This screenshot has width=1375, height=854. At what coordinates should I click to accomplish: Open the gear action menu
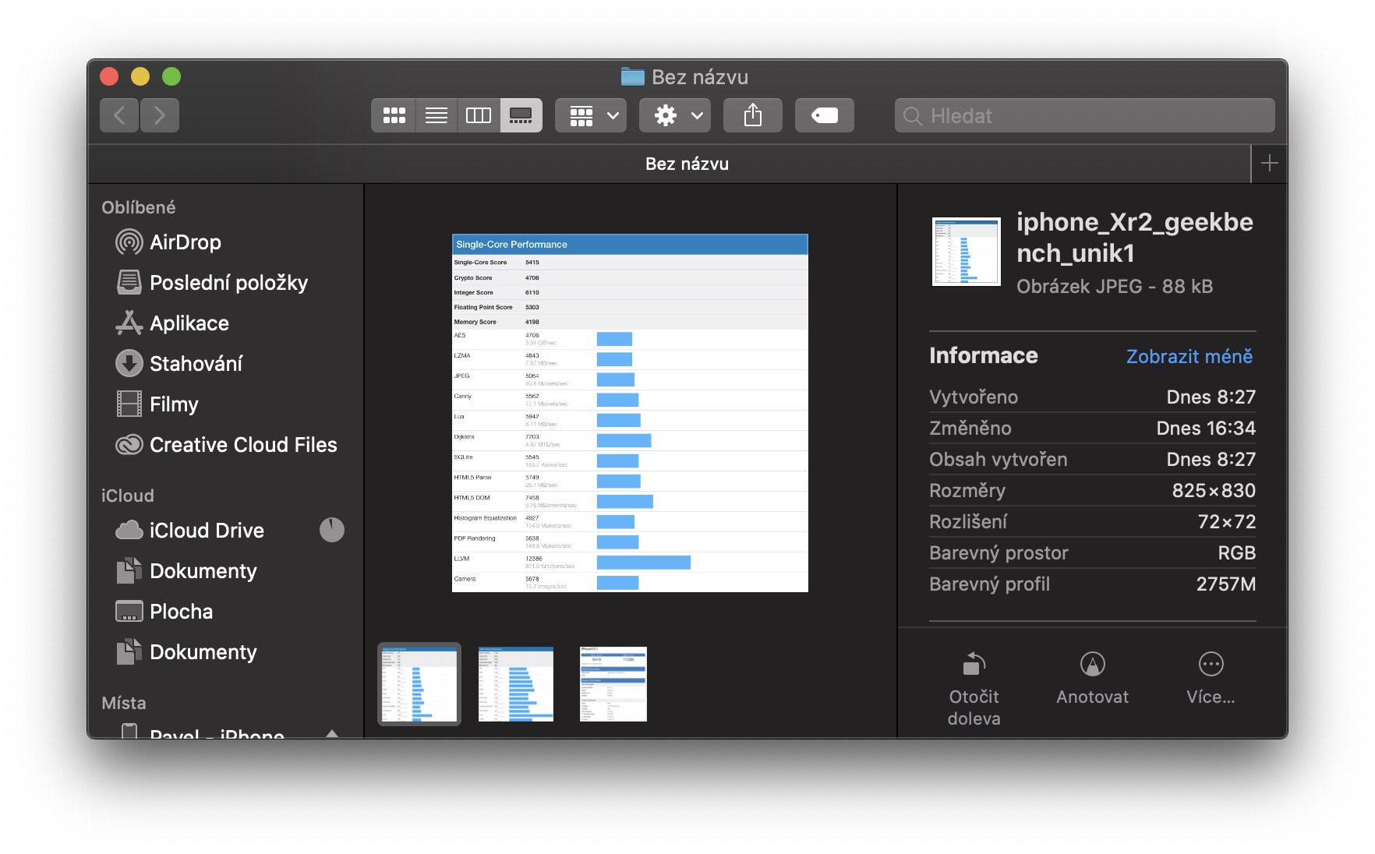[675, 115]
